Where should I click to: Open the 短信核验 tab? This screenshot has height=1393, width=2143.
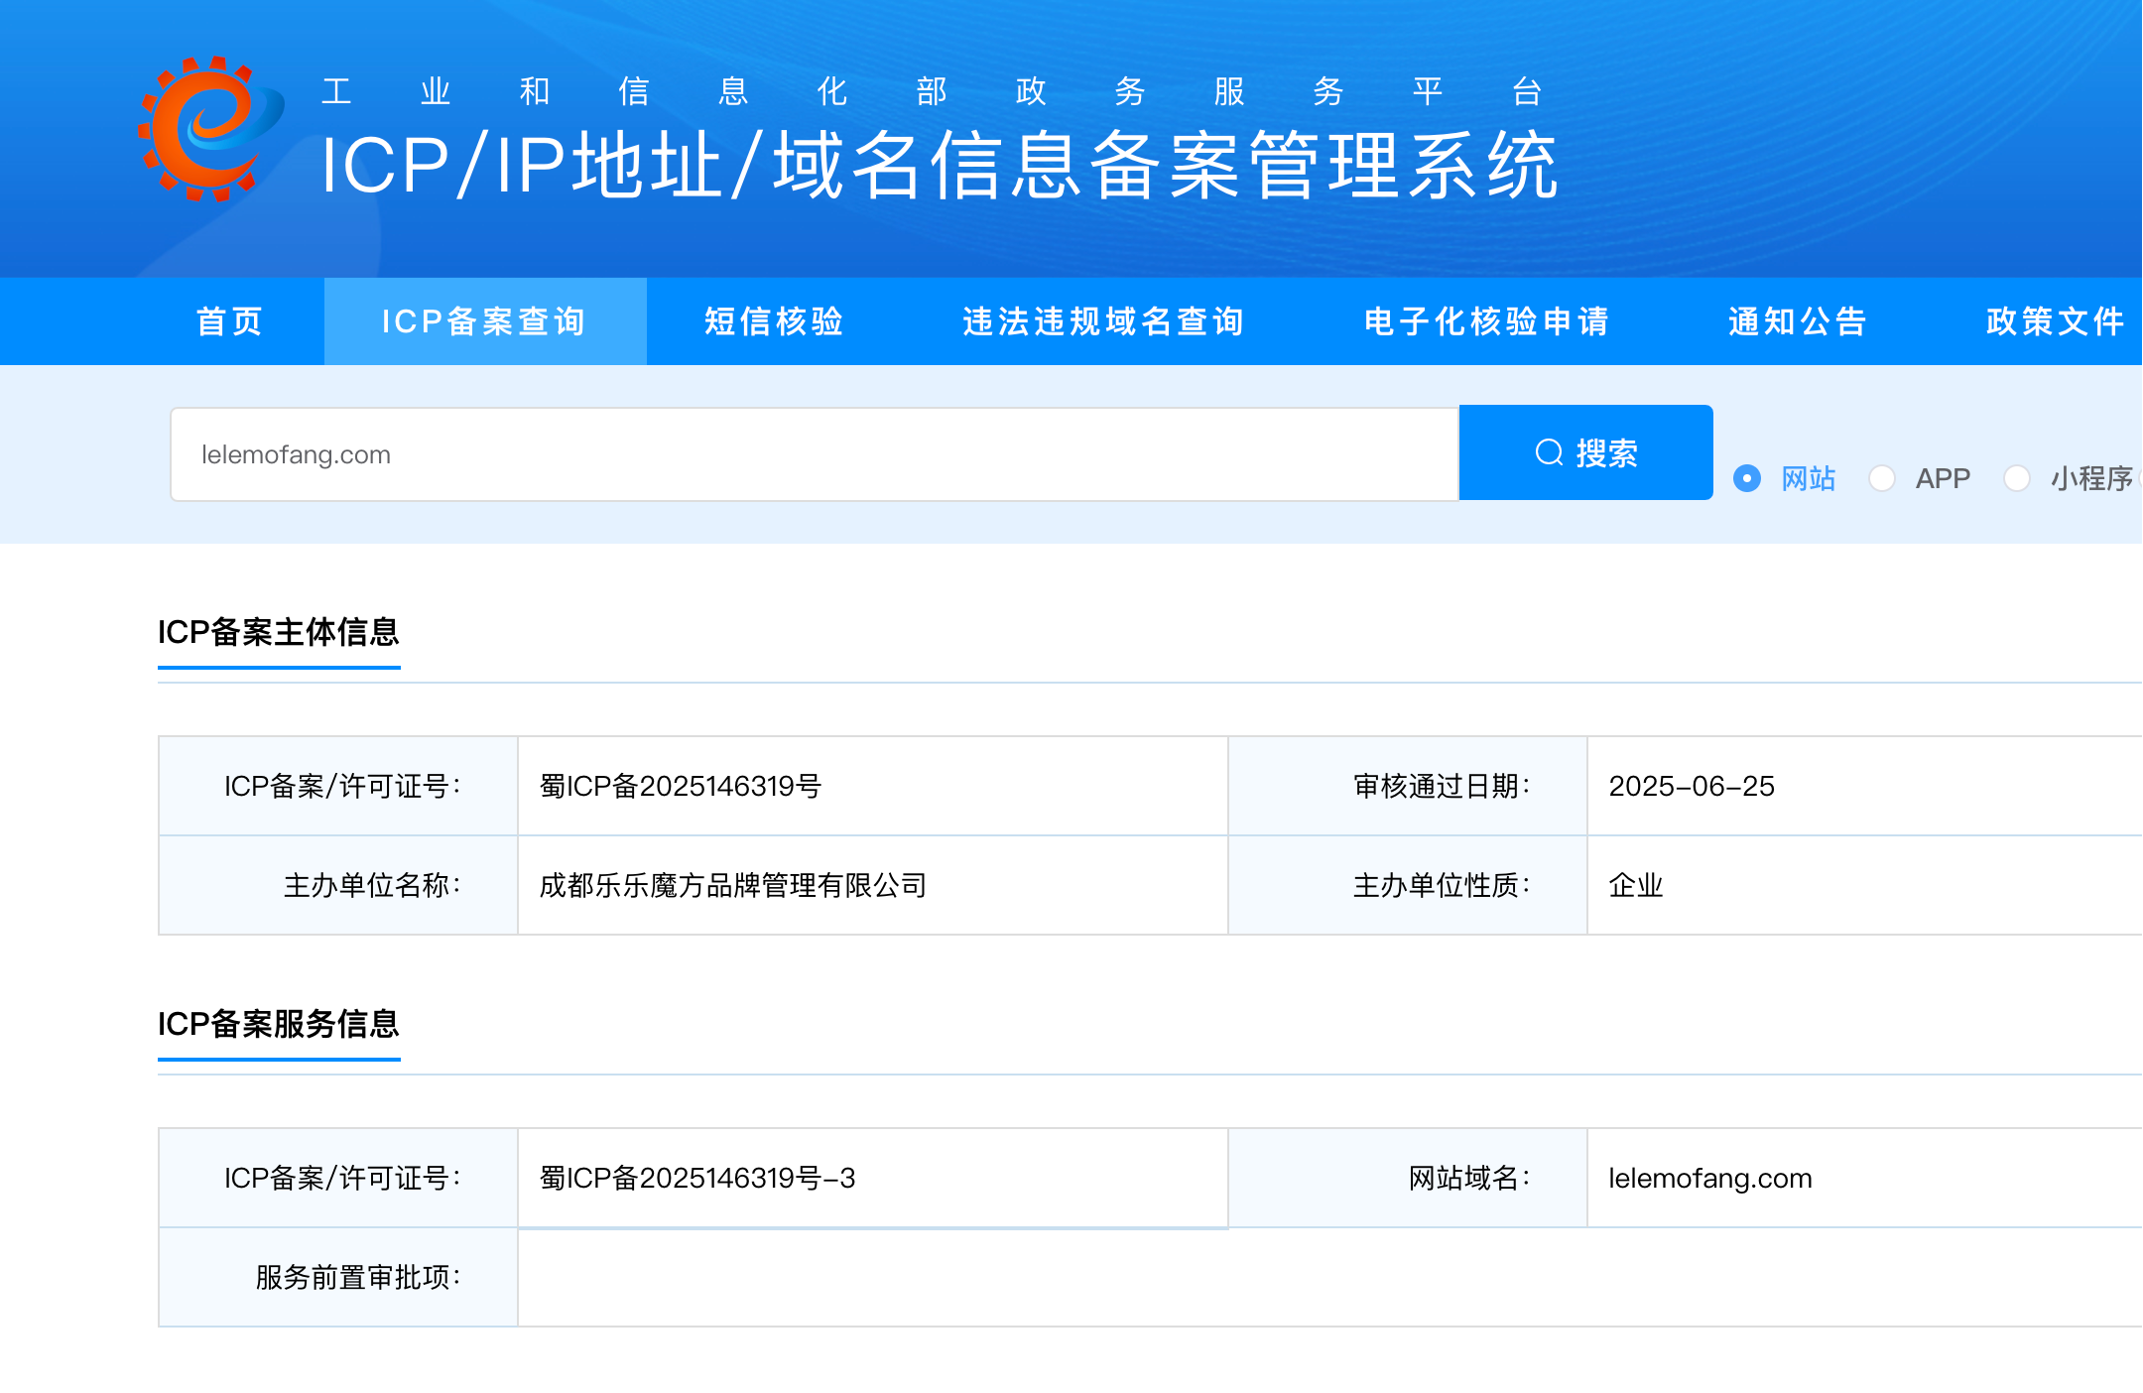click(x=774, y=321)
